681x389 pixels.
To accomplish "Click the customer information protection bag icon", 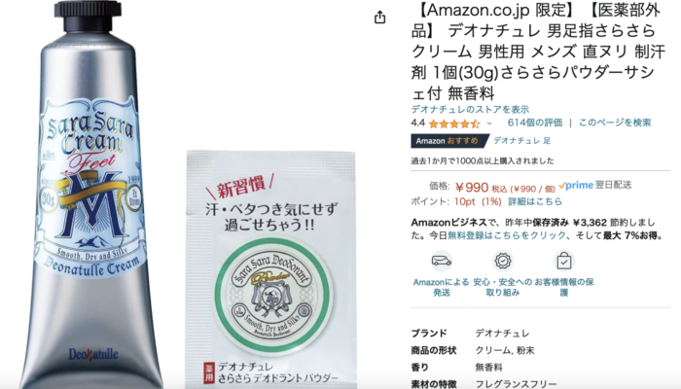I will (x=564, y=261).
